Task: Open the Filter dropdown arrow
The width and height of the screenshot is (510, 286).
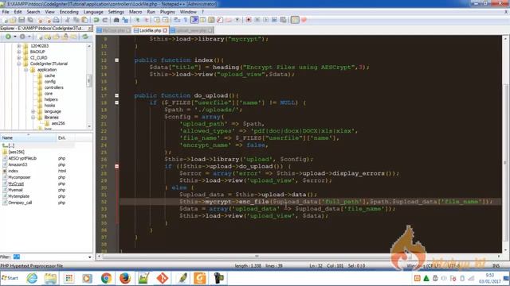Action: 90,257
